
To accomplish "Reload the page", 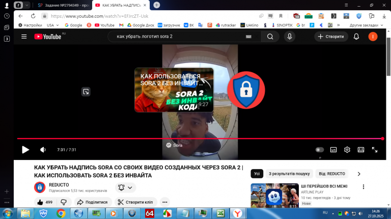I will (x=33, y=16).
